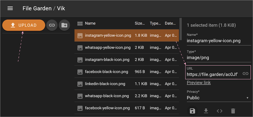Select the file facebook-yellow-icon.png
253x117 pixels.
(127, 108)
